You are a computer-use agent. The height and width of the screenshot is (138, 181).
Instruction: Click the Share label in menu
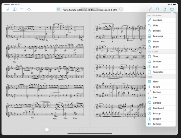click(x=156, y=47)
